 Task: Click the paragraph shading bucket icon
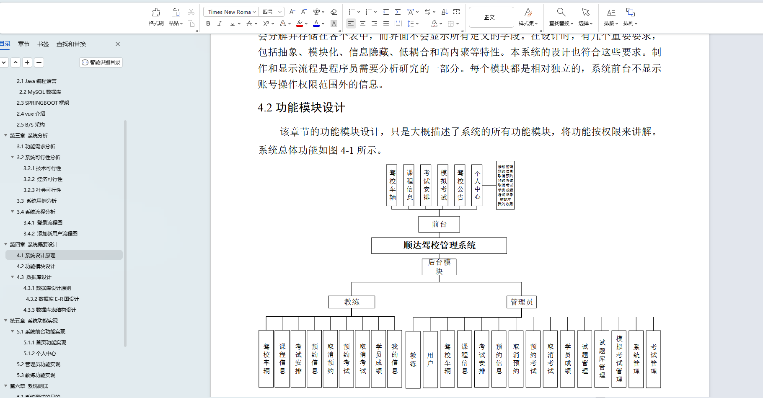pyautogui.click(x=434, y=23)
